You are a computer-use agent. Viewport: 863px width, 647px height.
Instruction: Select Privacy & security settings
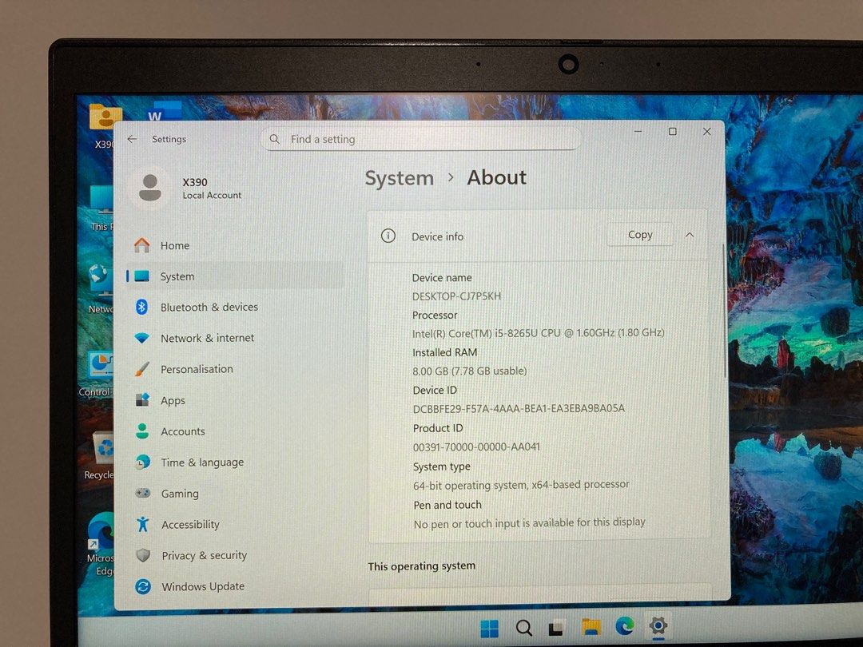(x=204, y=555)
